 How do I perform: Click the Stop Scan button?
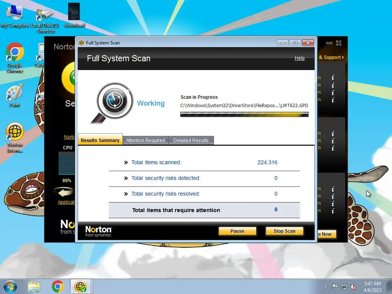click(x=284, y=231)
